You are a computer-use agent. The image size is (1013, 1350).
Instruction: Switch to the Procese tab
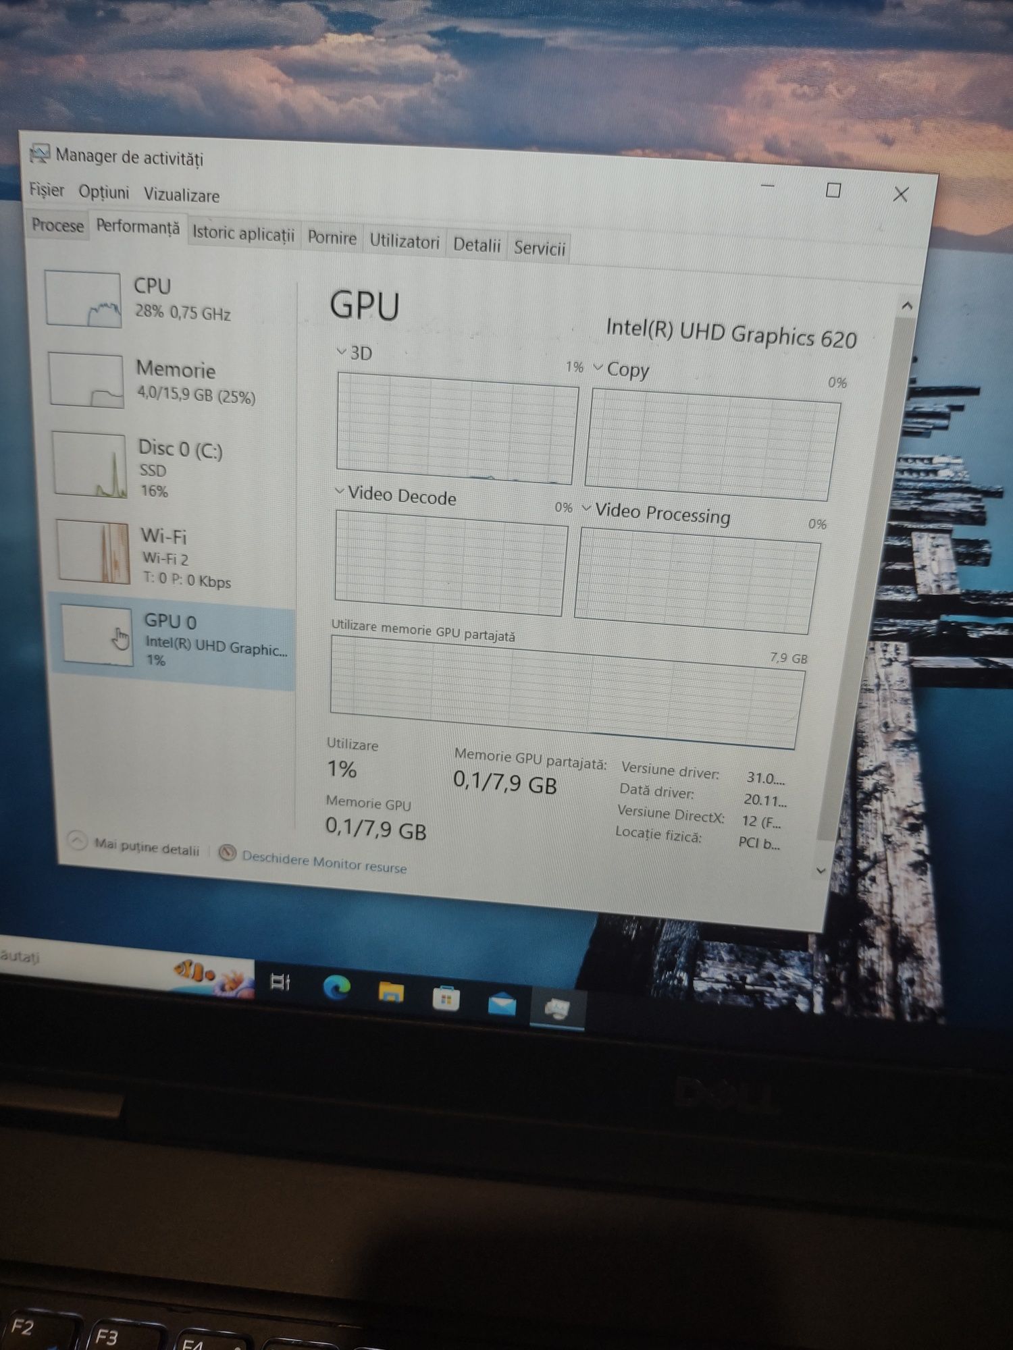57,225
